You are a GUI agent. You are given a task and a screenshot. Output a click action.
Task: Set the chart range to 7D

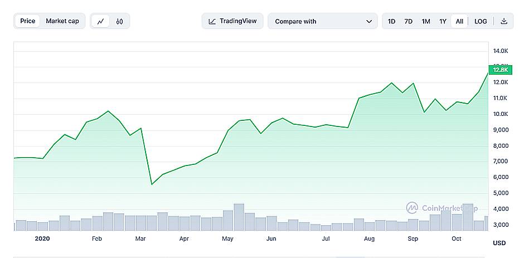pyautogui.click(x=409, y=21)
